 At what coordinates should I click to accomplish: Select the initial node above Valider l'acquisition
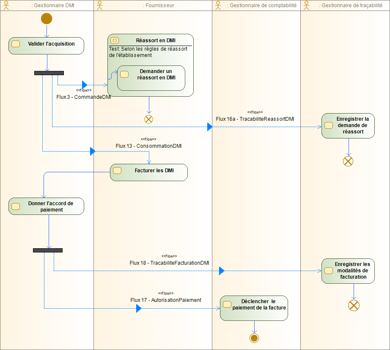coord(46,19)
